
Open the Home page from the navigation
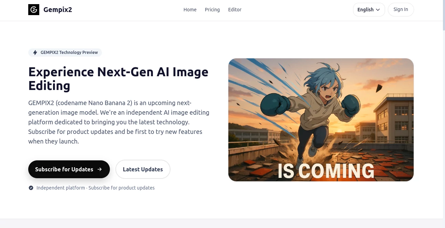(x=190, y=10)
